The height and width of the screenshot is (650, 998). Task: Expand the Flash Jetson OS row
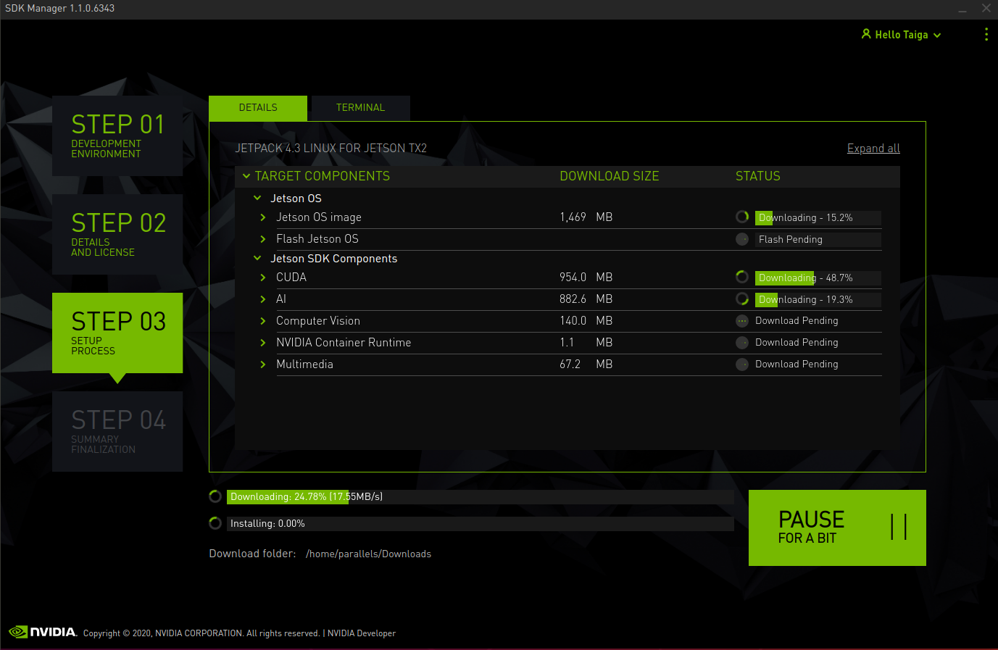point(263,239)
